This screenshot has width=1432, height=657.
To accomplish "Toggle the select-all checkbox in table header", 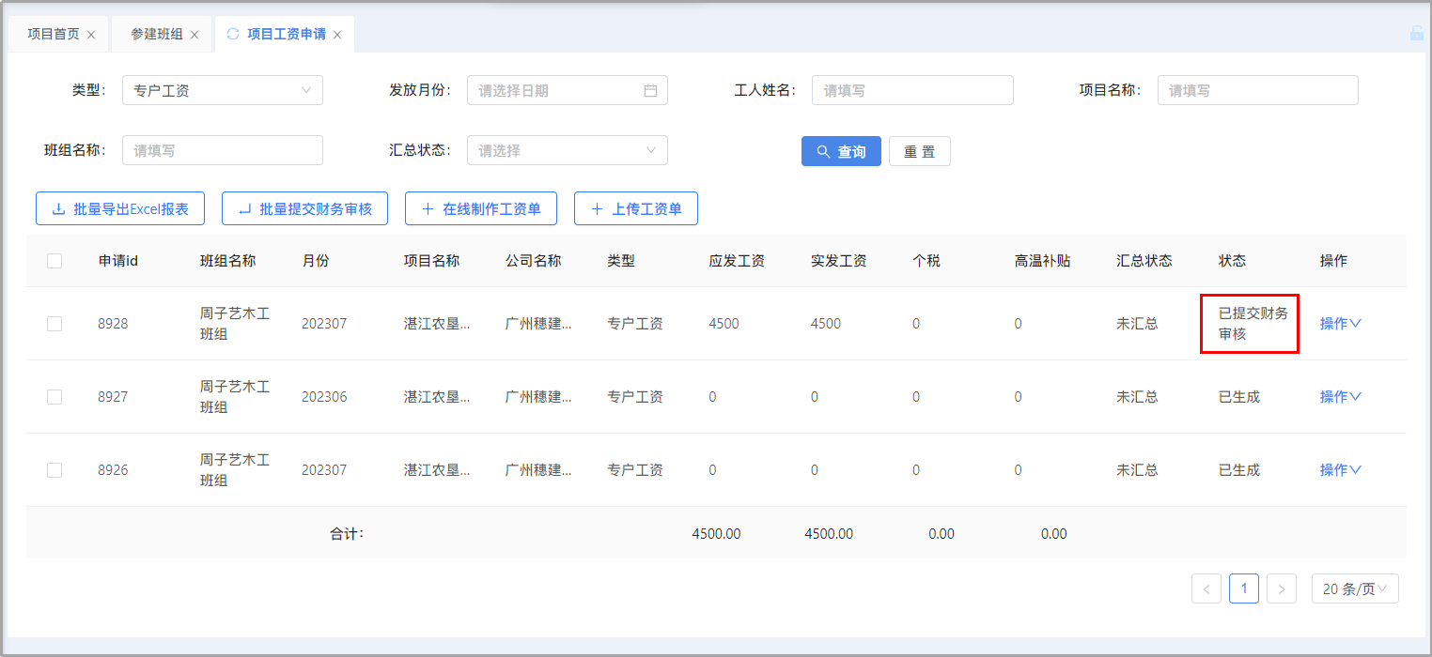I will coord(54,261).
